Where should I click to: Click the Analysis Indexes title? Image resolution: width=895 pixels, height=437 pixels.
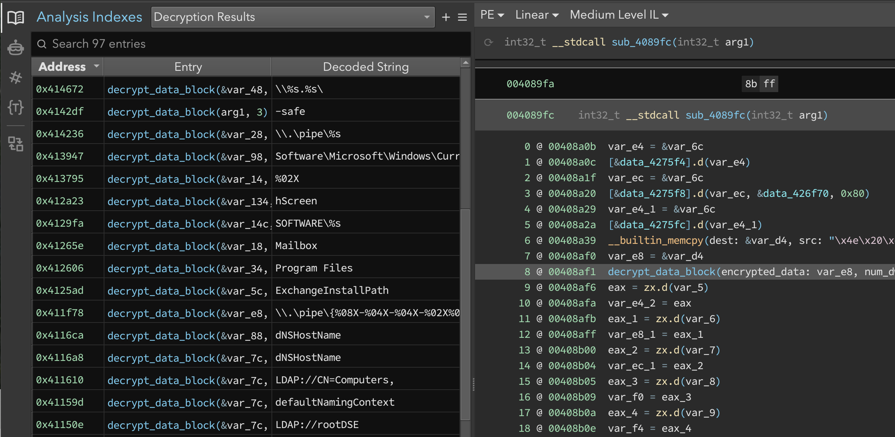89,17
